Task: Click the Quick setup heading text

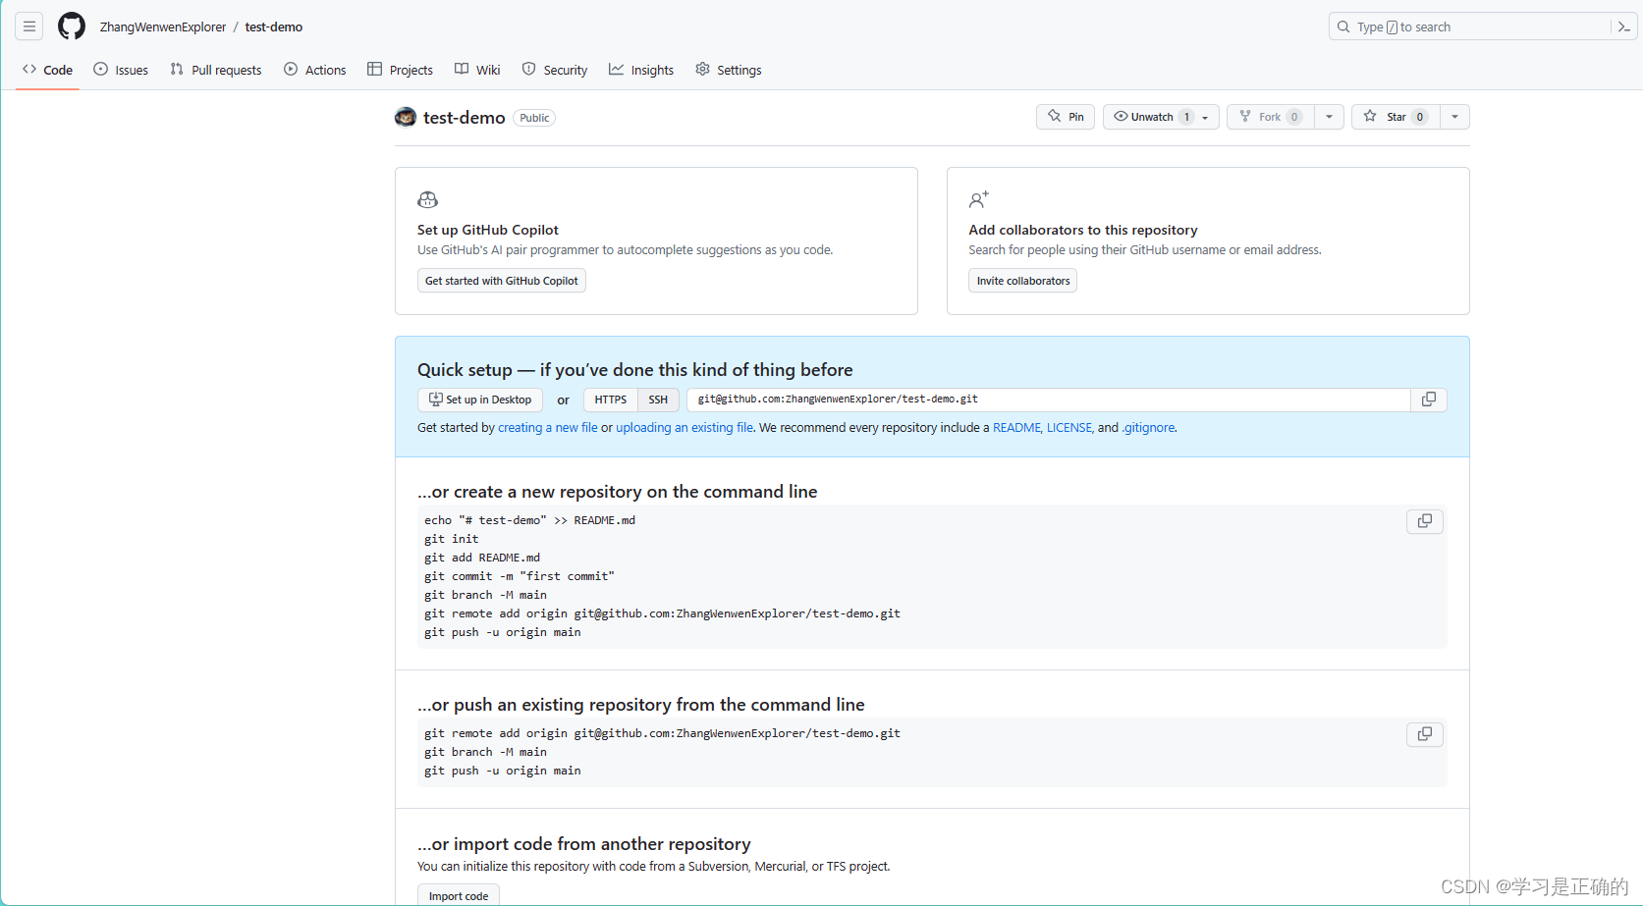Action: point(635,370)
